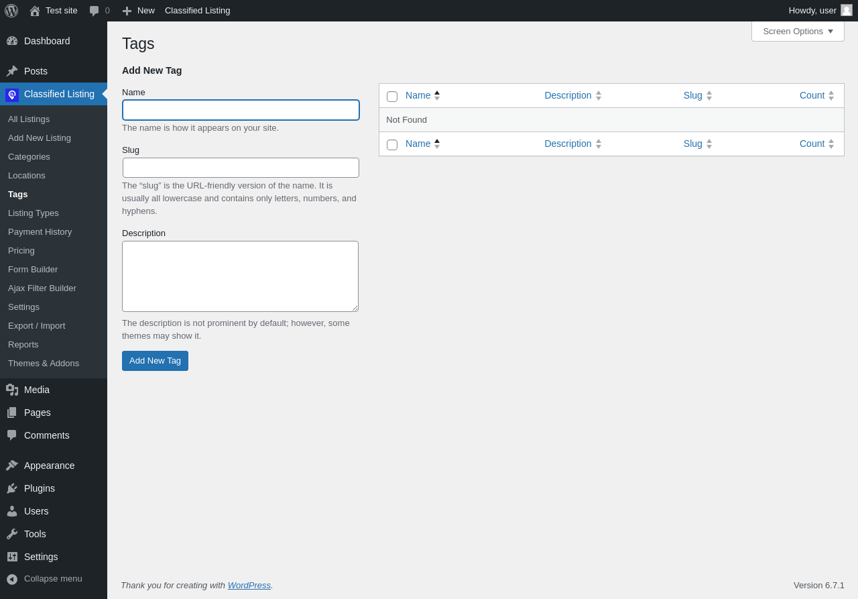The image size is (858, 599).
Task: Click the user avatar in admin bar
Action: 847,10
